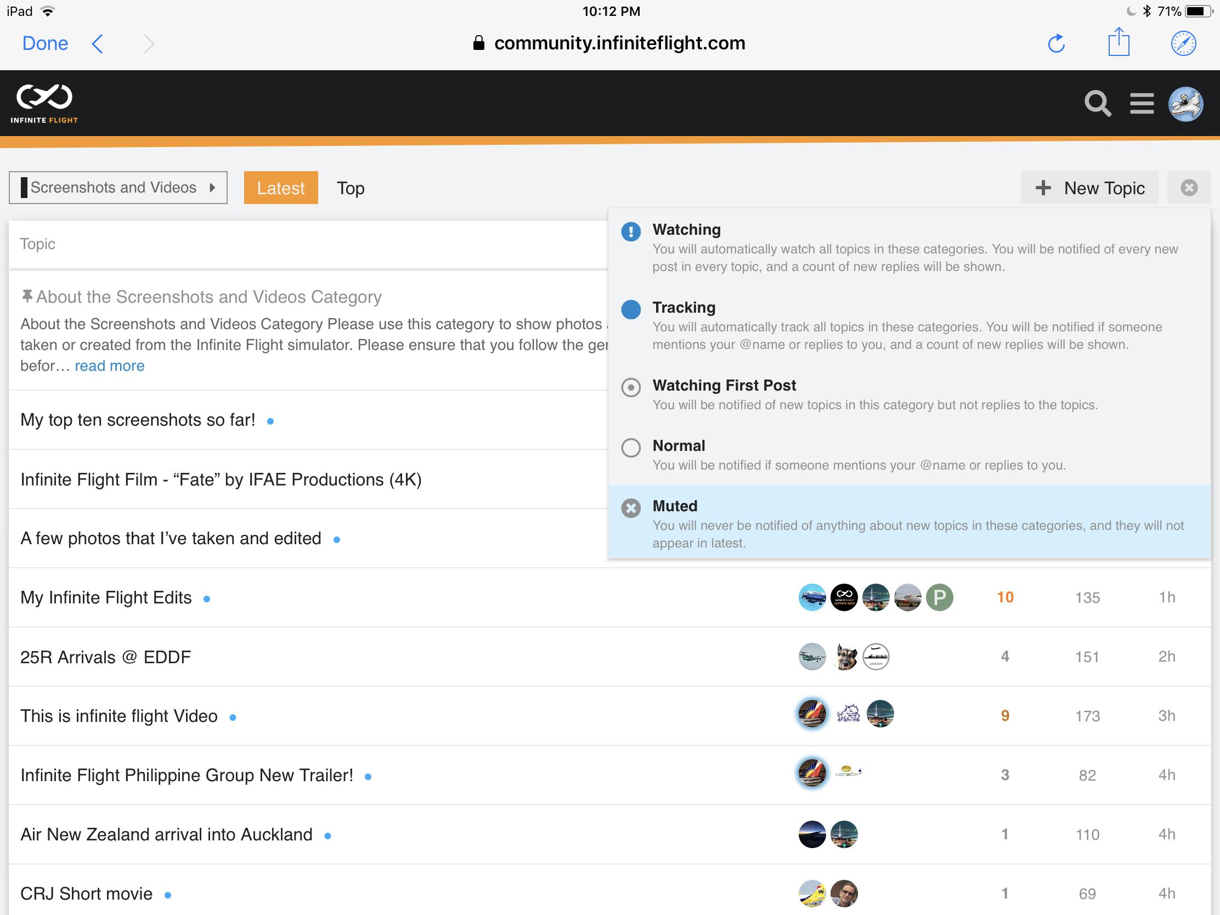The width and height of the screenshot is (1220, 915).
Task: Switch to the Top tab
Action: pyautogui.click(x=350, y=188)
